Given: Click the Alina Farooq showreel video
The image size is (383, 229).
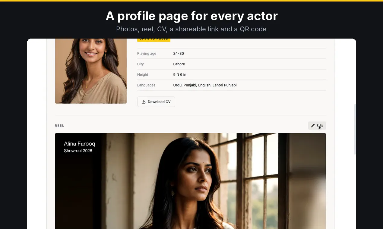Looking at the screenshot, I should (190, 181).
